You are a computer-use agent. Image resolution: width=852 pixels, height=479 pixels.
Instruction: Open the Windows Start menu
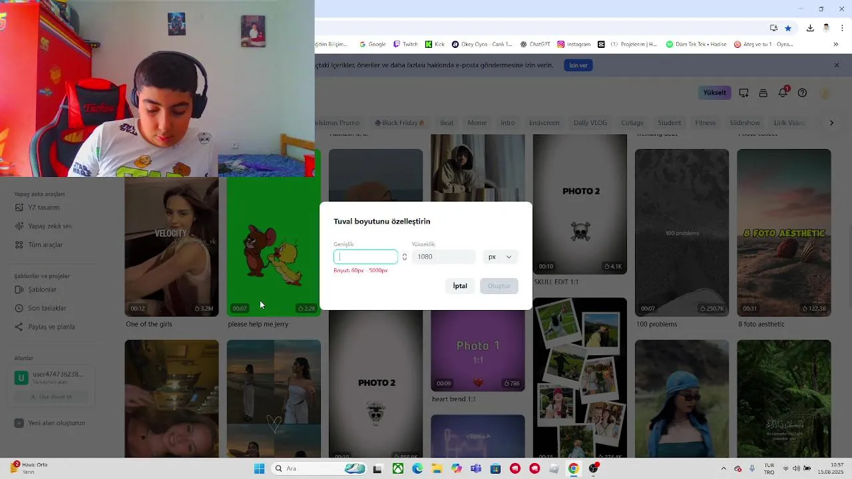coord(259,468)
